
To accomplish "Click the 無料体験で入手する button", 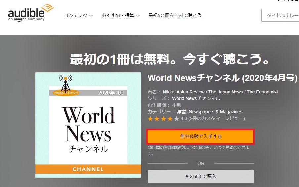I will tap(200, 136).
